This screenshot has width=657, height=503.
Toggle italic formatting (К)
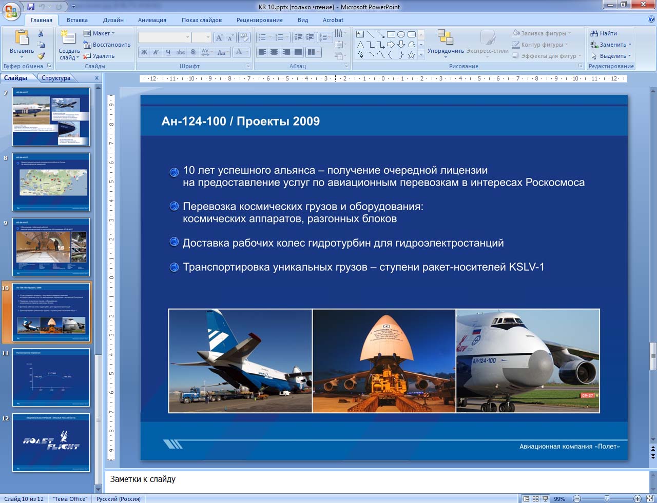click(x=156, y=52)
